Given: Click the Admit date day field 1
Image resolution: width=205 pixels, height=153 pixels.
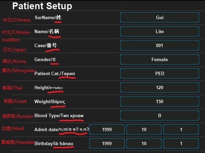Looking at the screenshot, I should tap(181, 129).
